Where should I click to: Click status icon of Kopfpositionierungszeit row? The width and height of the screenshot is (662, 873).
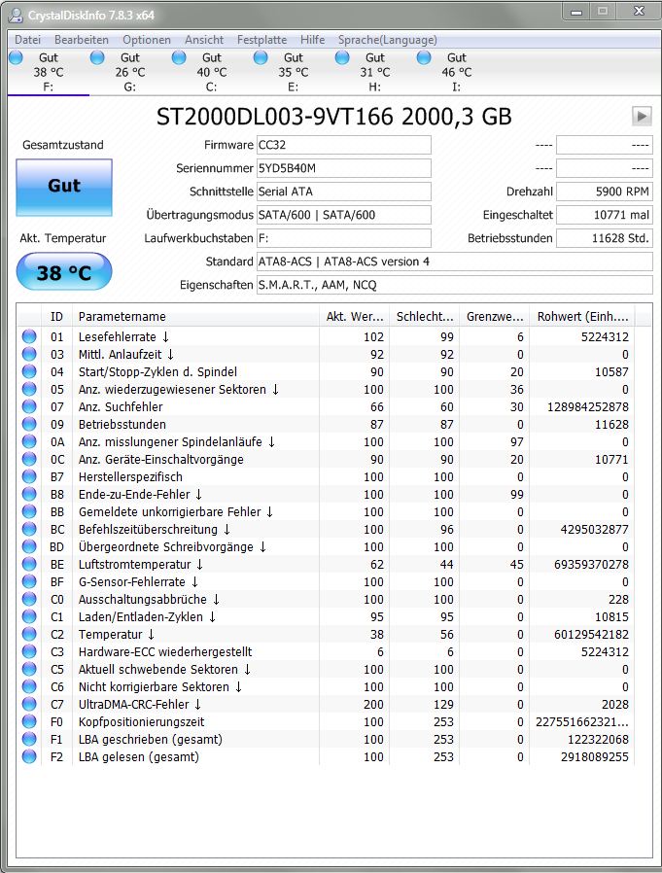29,721
